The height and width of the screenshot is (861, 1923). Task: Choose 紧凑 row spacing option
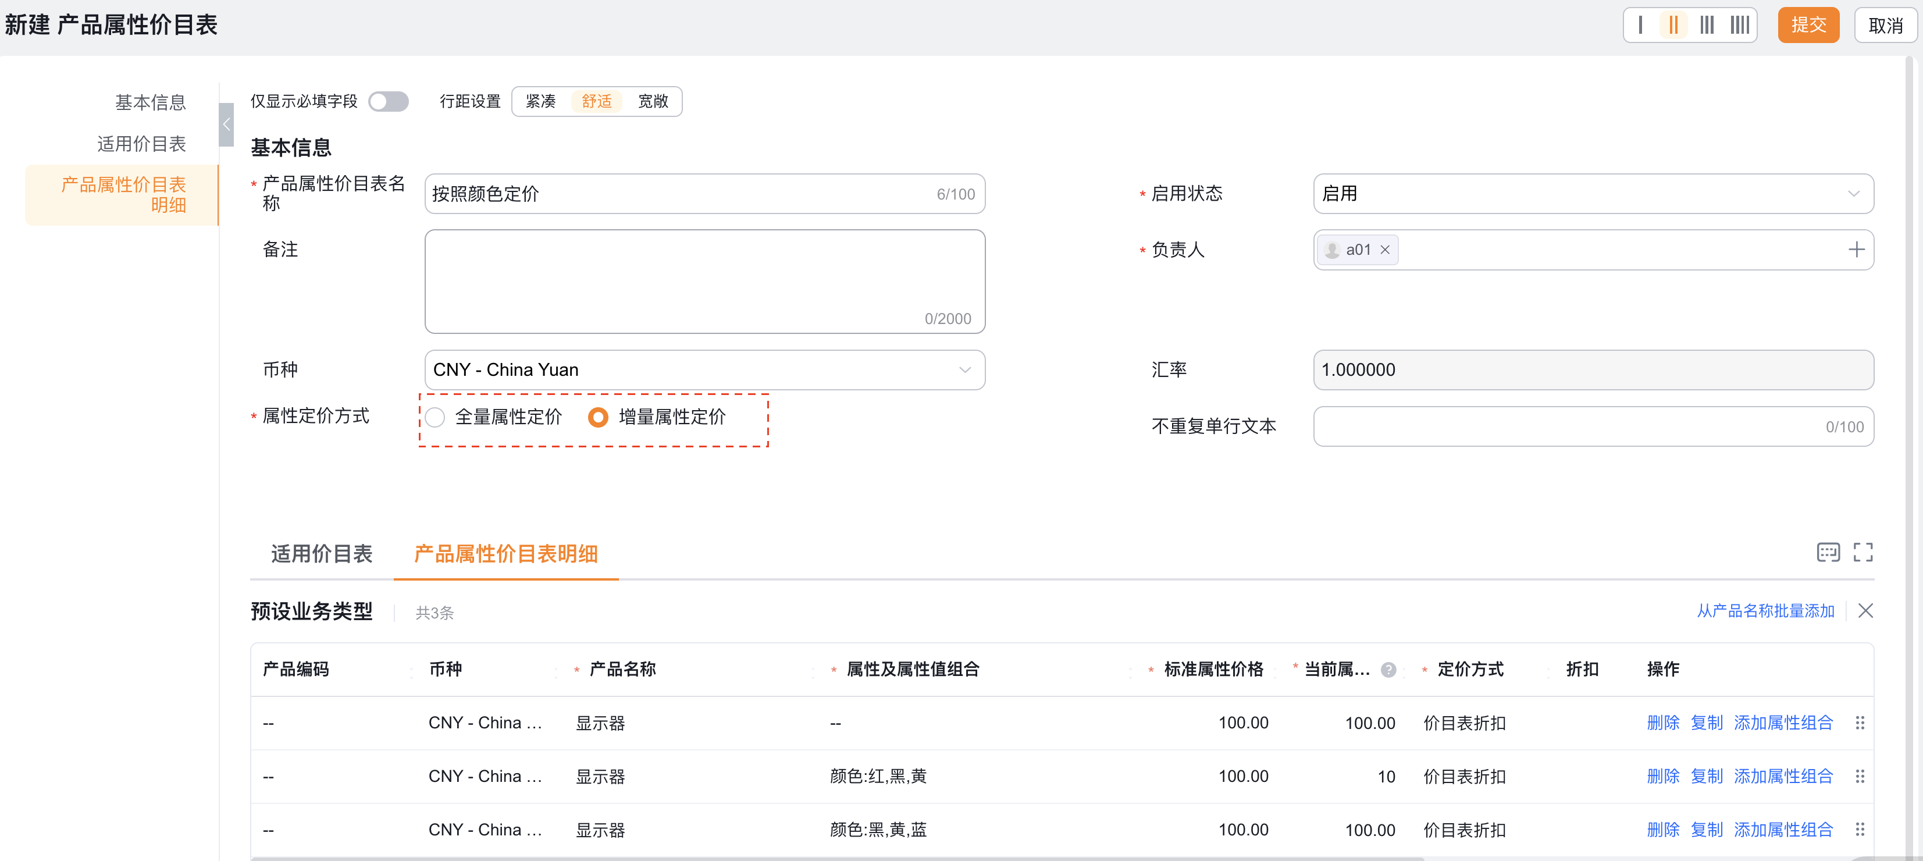click(x=540, y=102)
